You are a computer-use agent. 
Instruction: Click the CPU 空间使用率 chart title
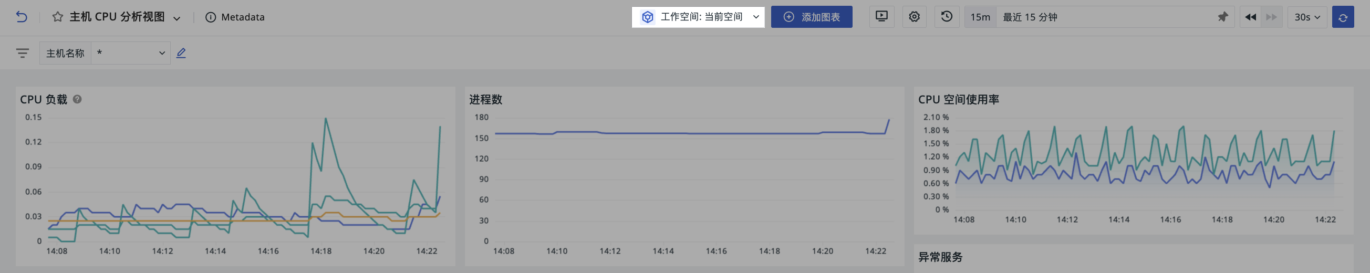[958, 99]
